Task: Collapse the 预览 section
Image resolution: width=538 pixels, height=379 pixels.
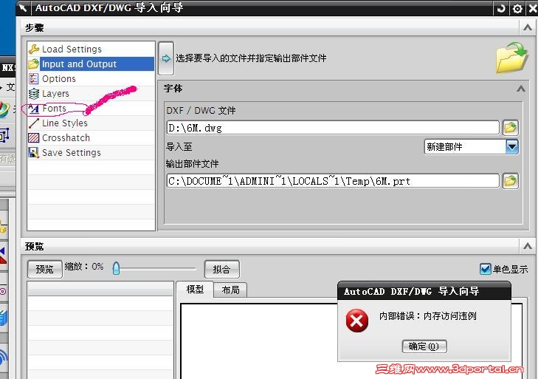Action: (x=528, y=246)
